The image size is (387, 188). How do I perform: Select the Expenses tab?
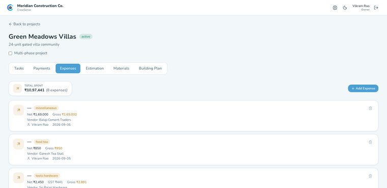(x=68, y=68)
